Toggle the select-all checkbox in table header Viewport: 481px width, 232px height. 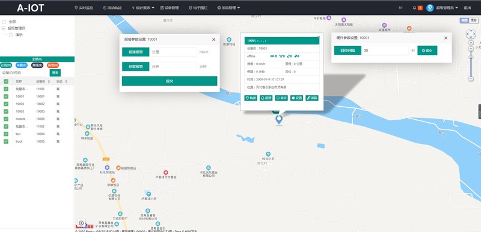6,82
